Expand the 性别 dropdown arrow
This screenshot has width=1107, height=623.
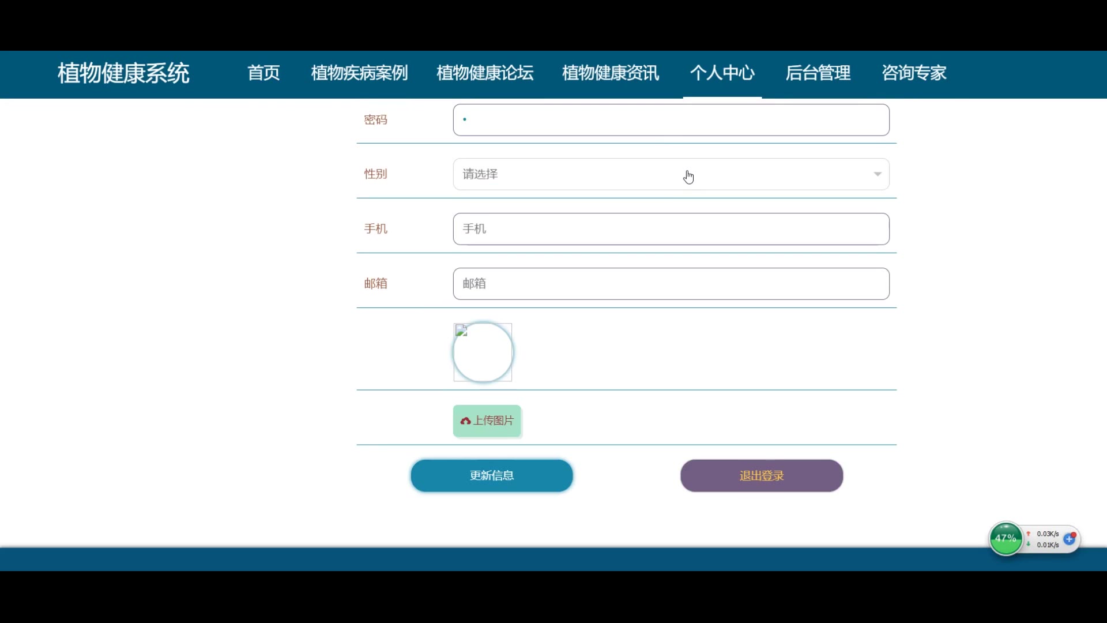(877, 174)
